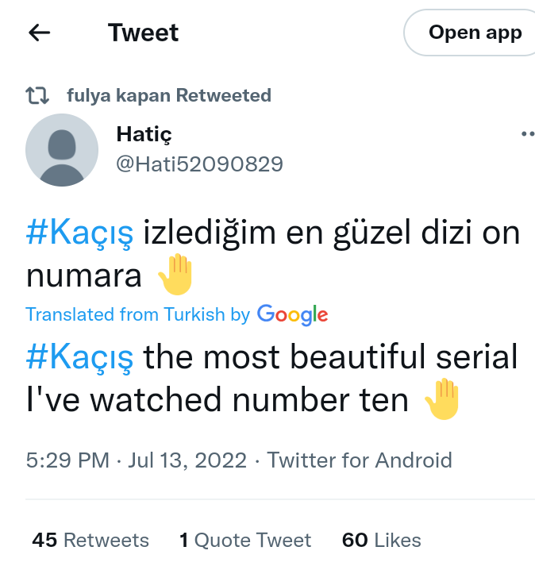View the 1 Quote Tweet
This screenshot has height=566, width=535.
coord(245,541)
